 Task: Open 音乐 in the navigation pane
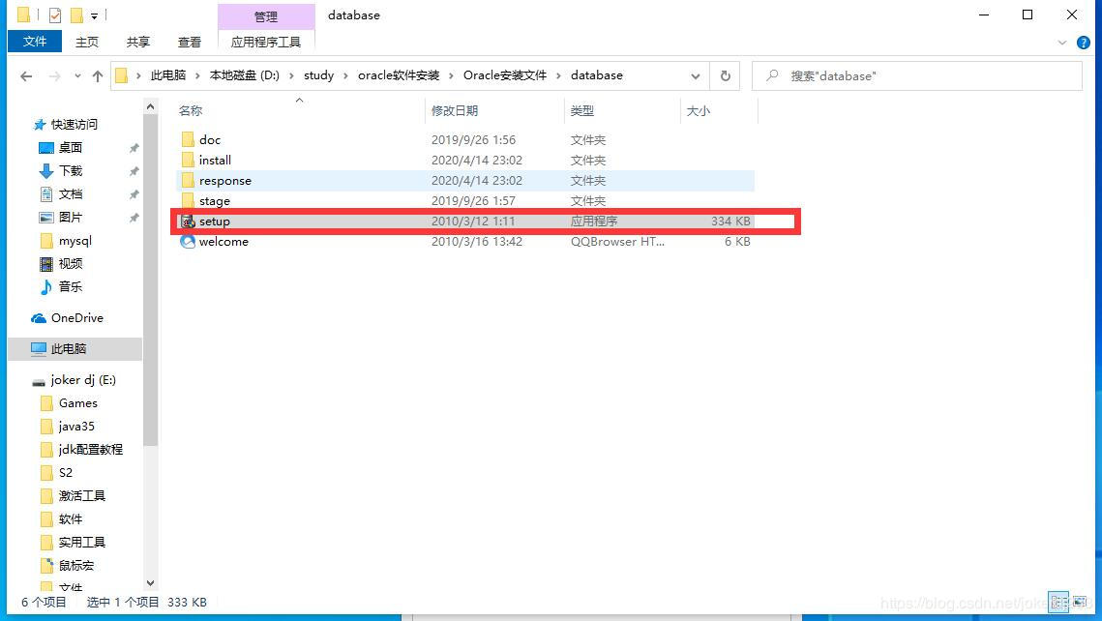(71, 286)
